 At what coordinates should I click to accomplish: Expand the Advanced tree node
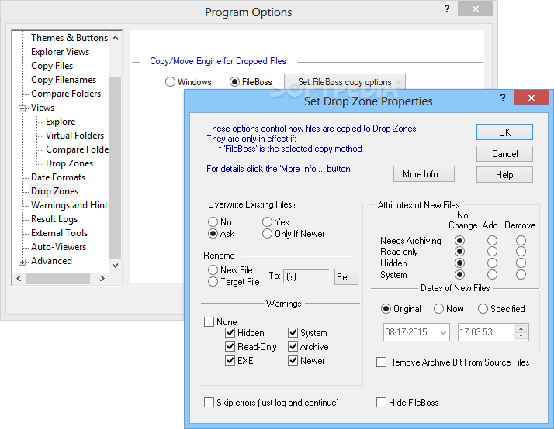pos(22,262)
